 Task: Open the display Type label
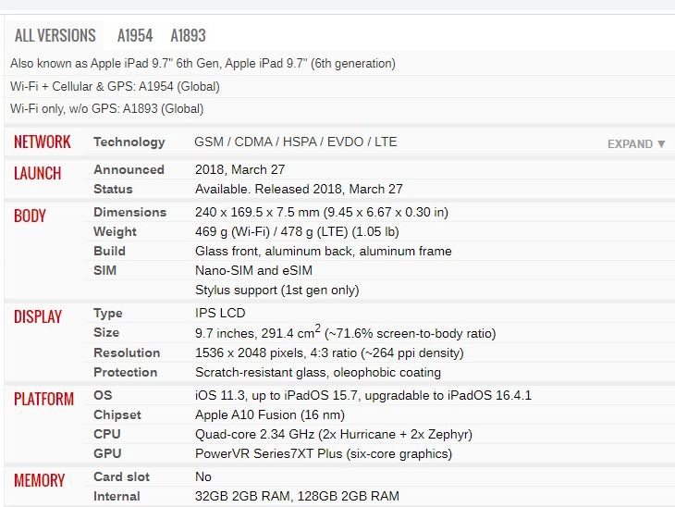pyautogui.click(x=108, y=313)
